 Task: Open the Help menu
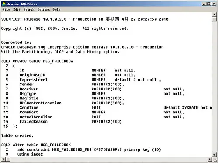coord(56,10)
